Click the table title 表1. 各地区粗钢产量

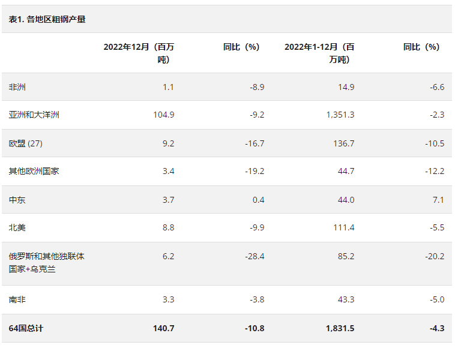point(47,19)
